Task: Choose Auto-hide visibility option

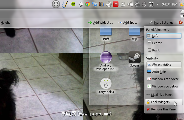Action: click(x=164, y=72)
